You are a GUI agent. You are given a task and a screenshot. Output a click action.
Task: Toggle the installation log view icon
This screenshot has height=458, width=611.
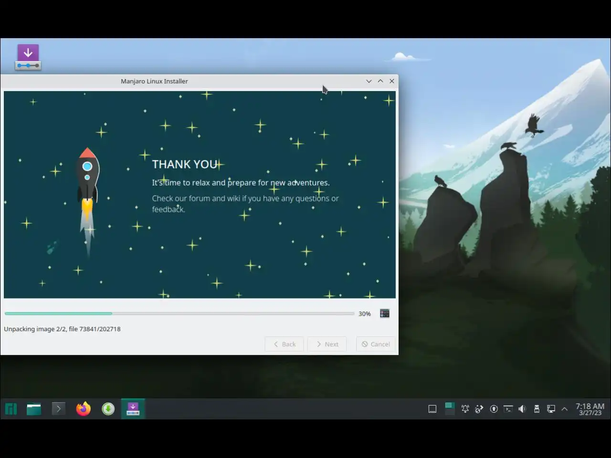click(385, 313)
